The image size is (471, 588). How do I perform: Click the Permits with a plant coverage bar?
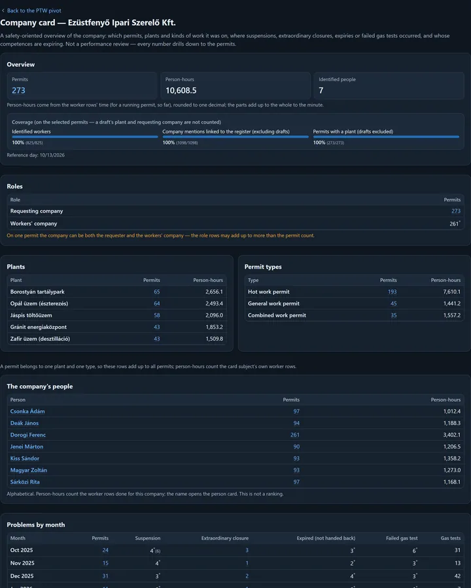[386, 137]
